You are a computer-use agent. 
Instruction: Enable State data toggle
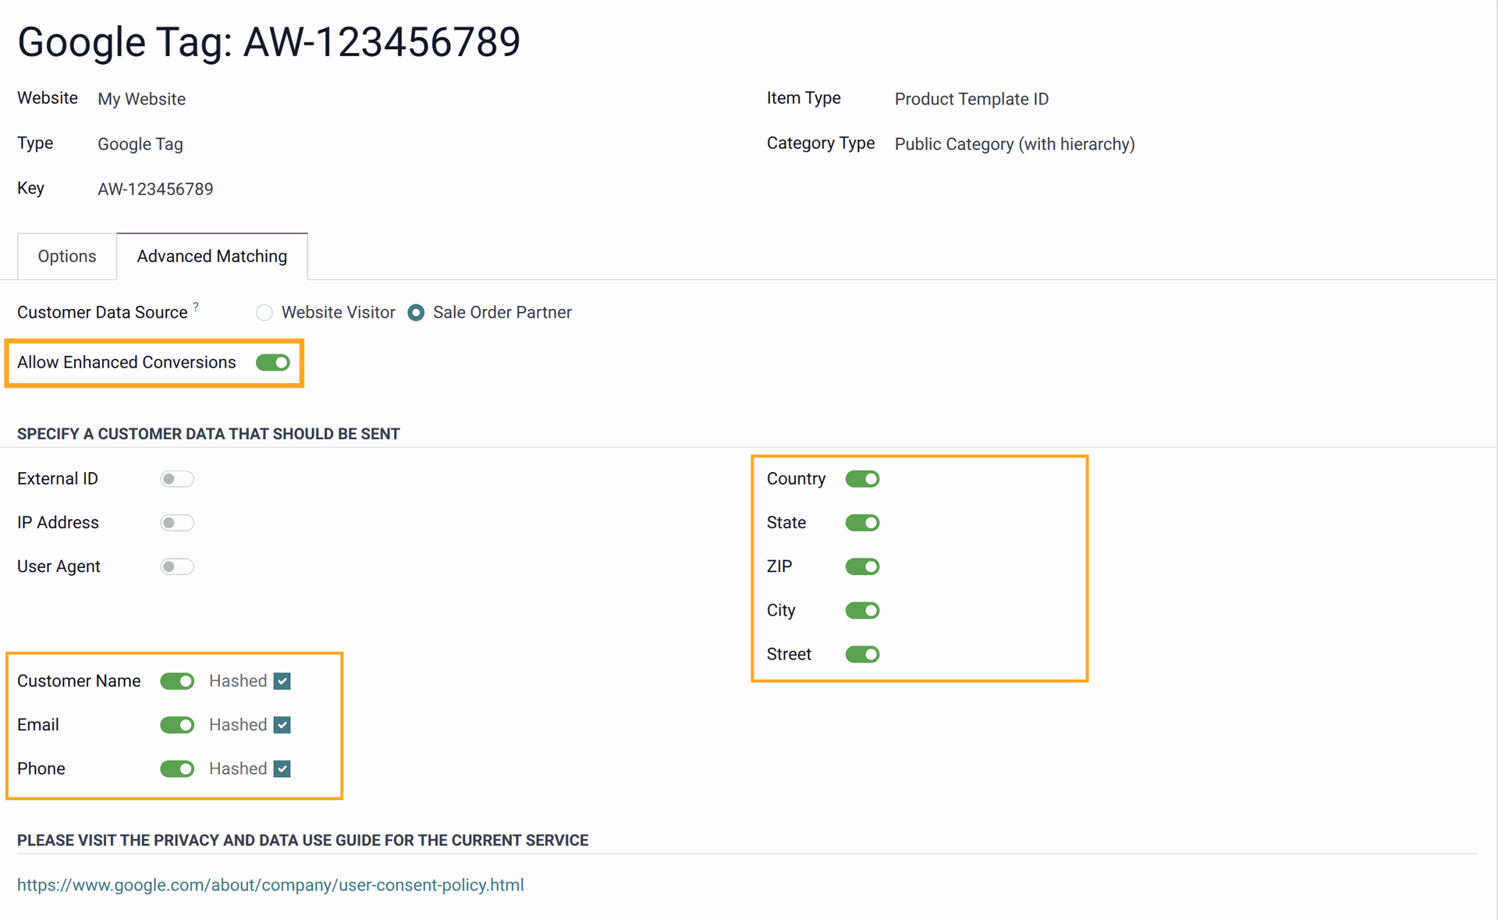pyautogui.click(x=864, y=522)
